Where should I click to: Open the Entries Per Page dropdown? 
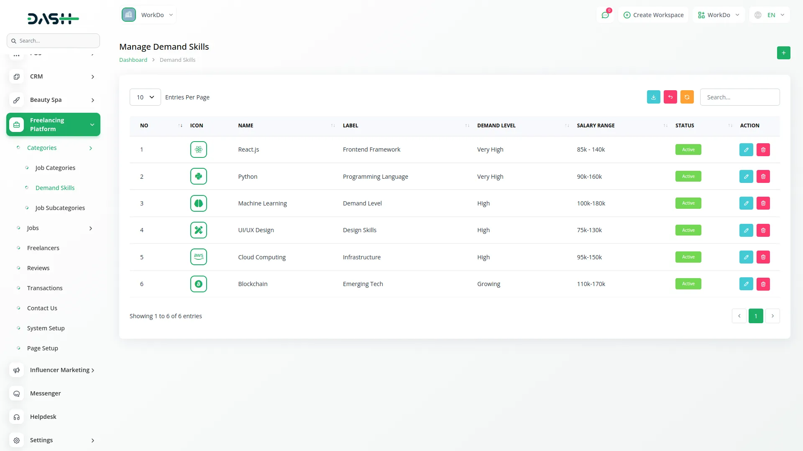click(x=145, y=97)
